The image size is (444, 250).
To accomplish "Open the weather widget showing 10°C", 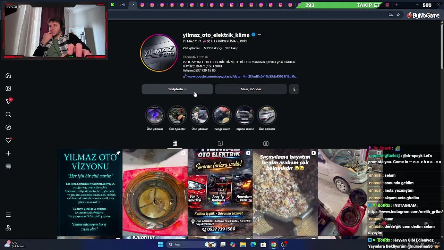I will (x=15, y=244).
